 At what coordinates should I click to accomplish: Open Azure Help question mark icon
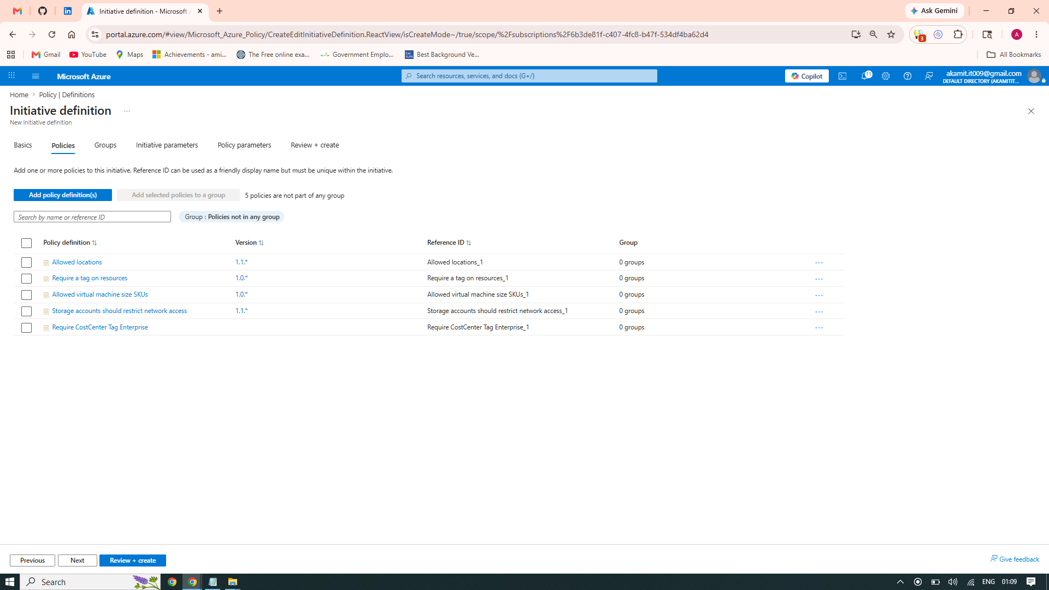(x=907, y=76)
